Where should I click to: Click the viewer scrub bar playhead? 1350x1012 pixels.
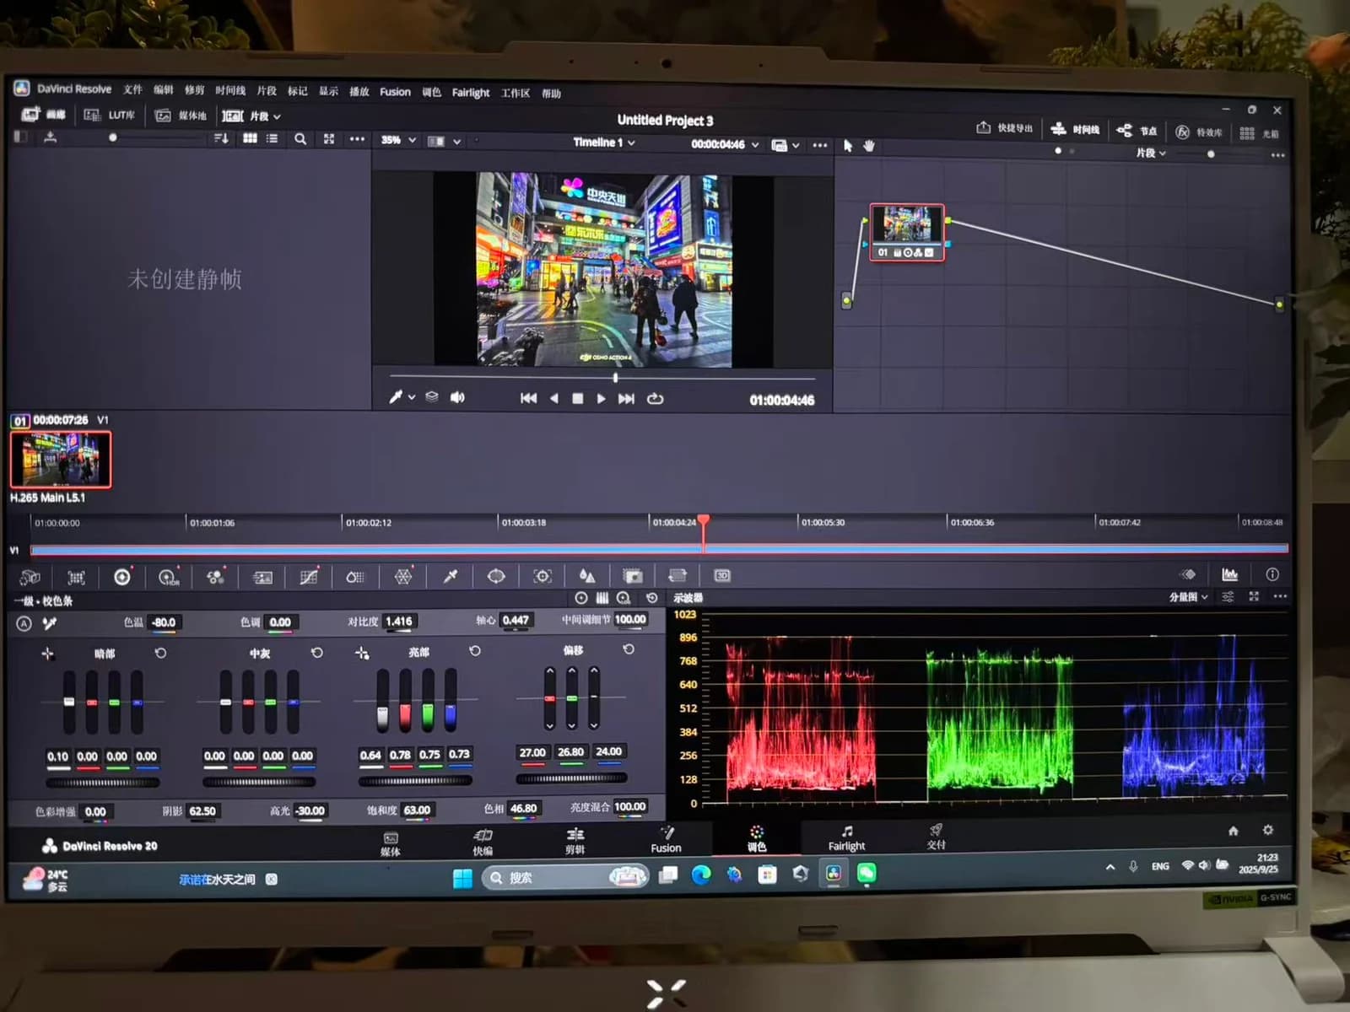click(x=615, y=378)
